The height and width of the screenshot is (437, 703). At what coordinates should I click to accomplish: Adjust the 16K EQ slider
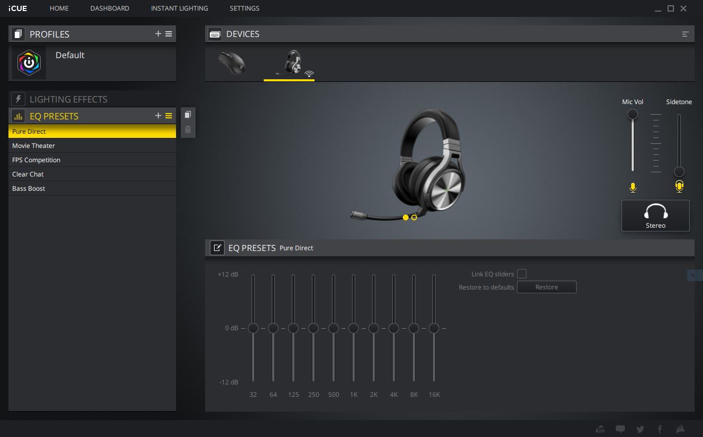click(x=433, y=328)
